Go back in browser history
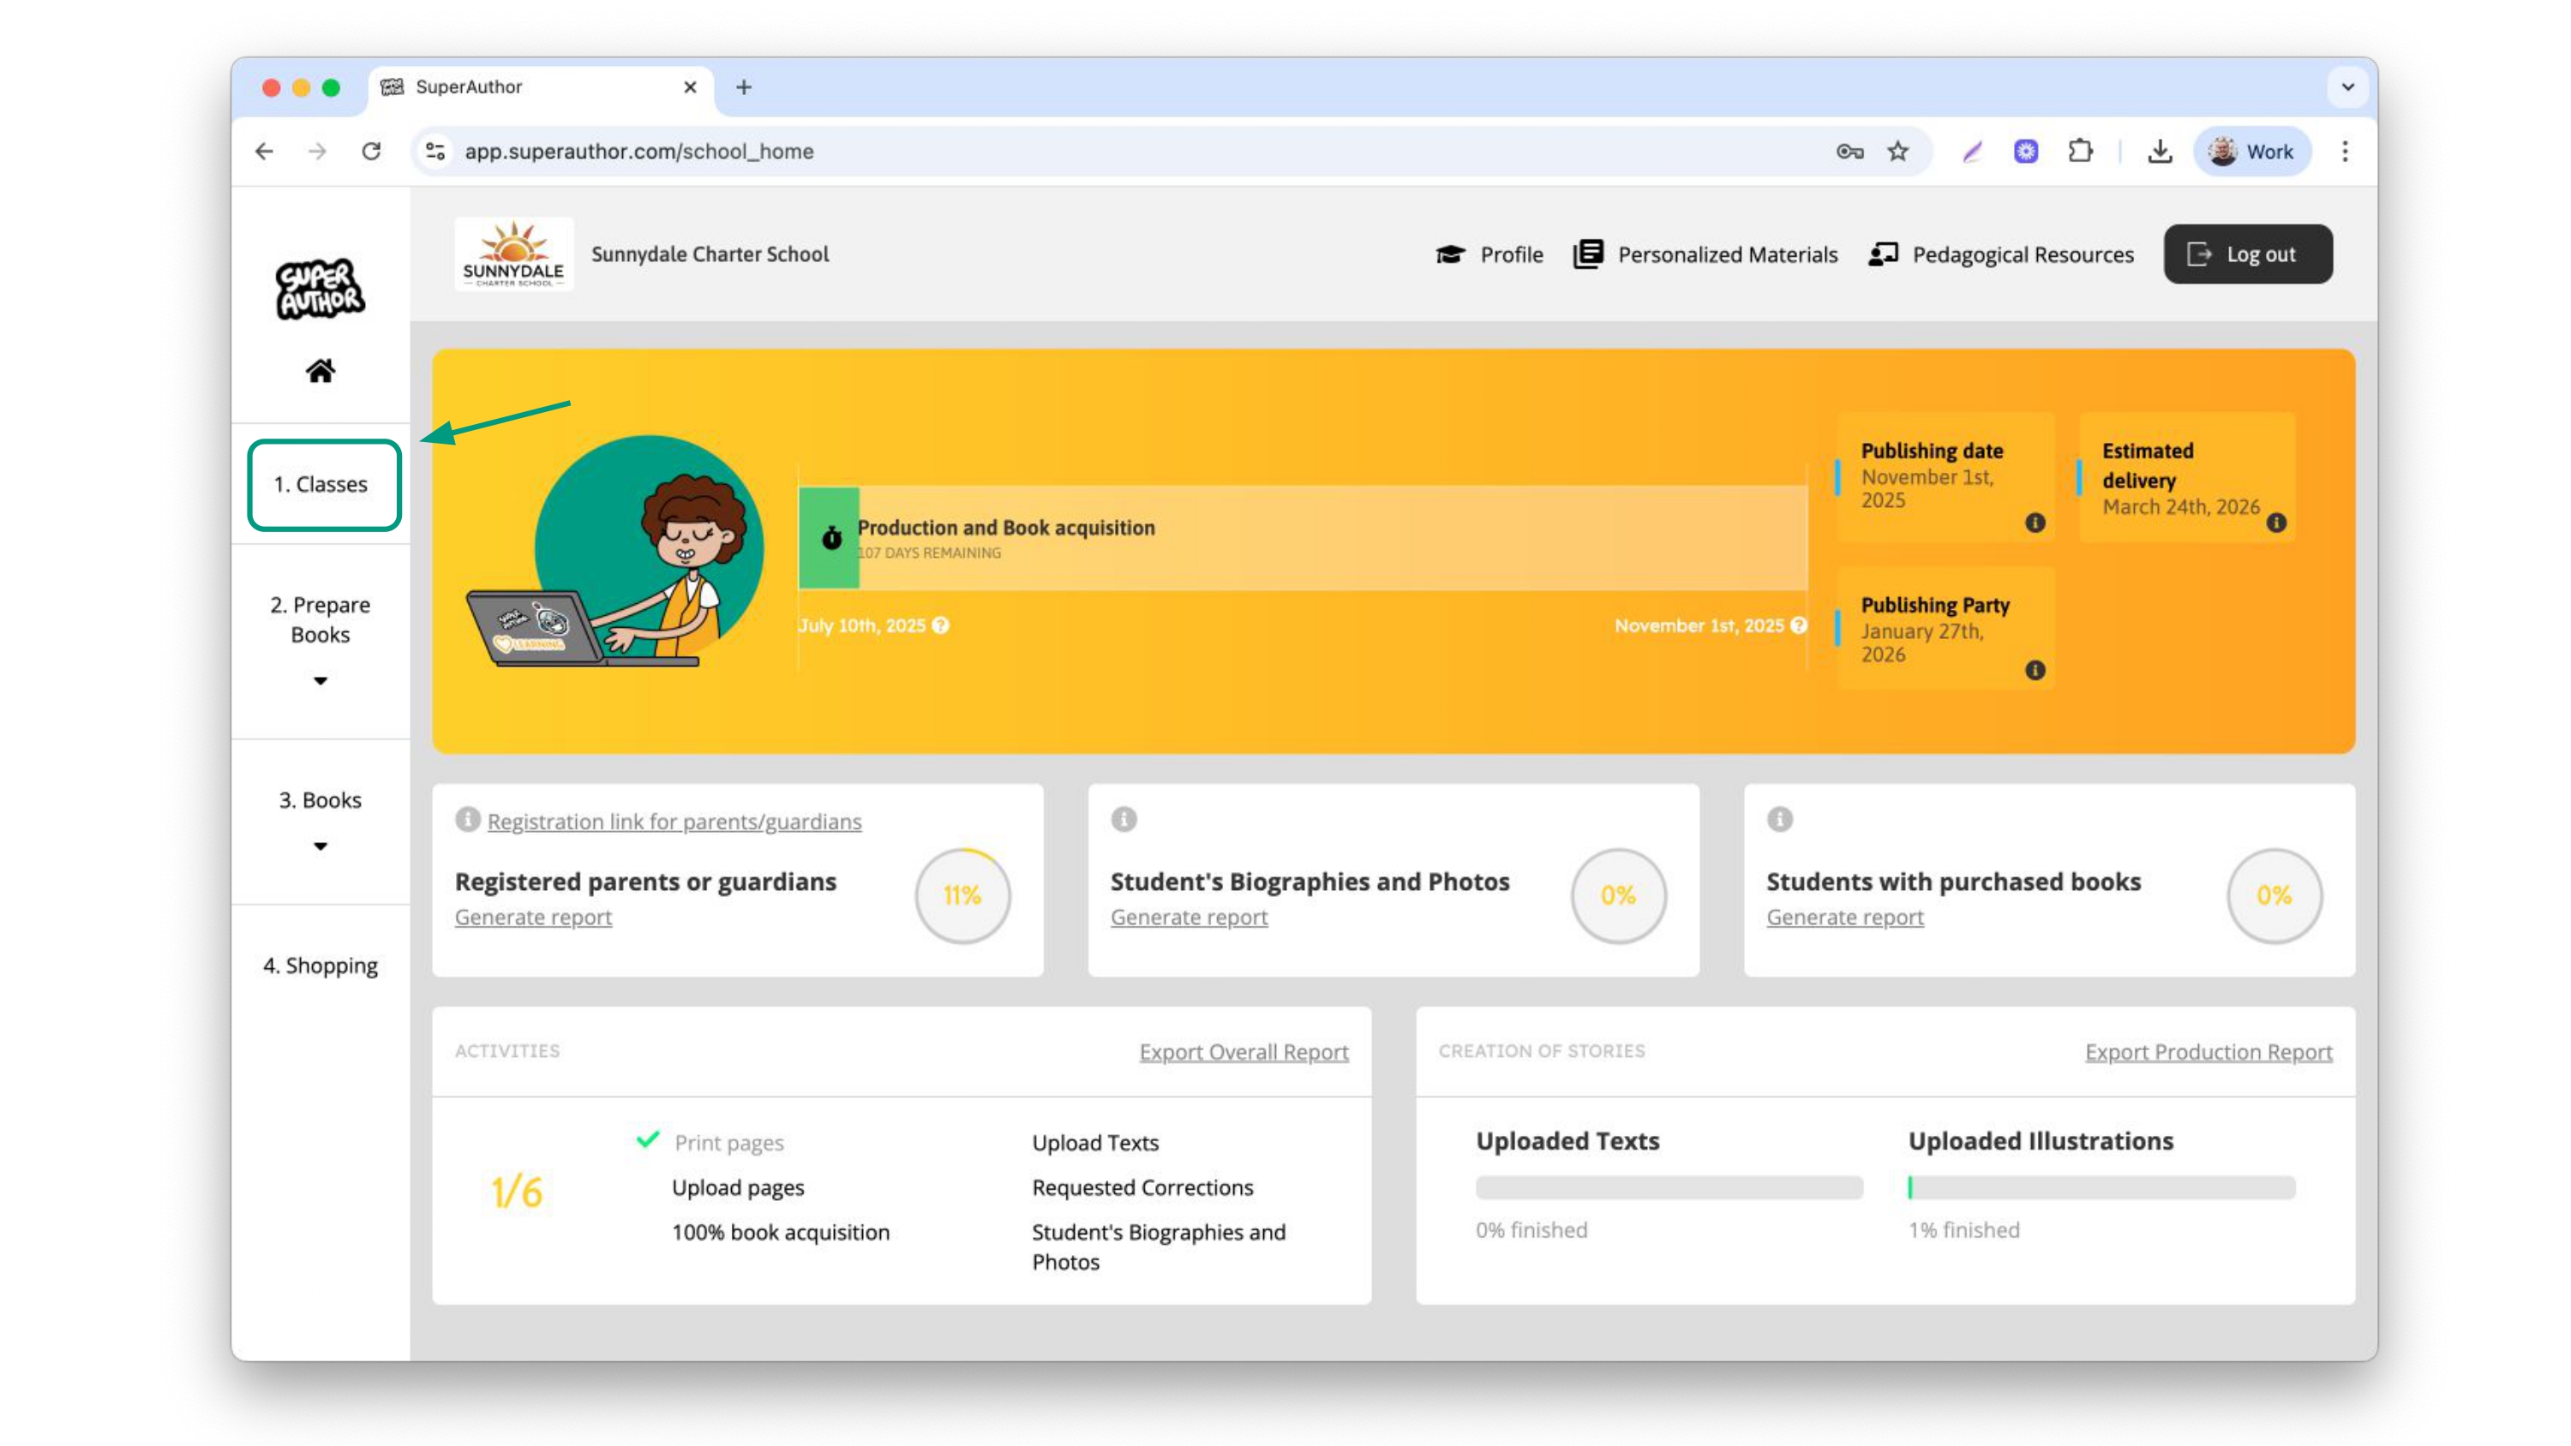The image size is (2571, 1446). (x=265, y=152)
